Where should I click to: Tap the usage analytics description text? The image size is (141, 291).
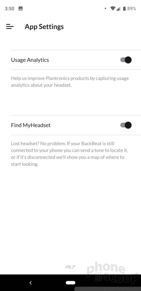tap(70, 81)
